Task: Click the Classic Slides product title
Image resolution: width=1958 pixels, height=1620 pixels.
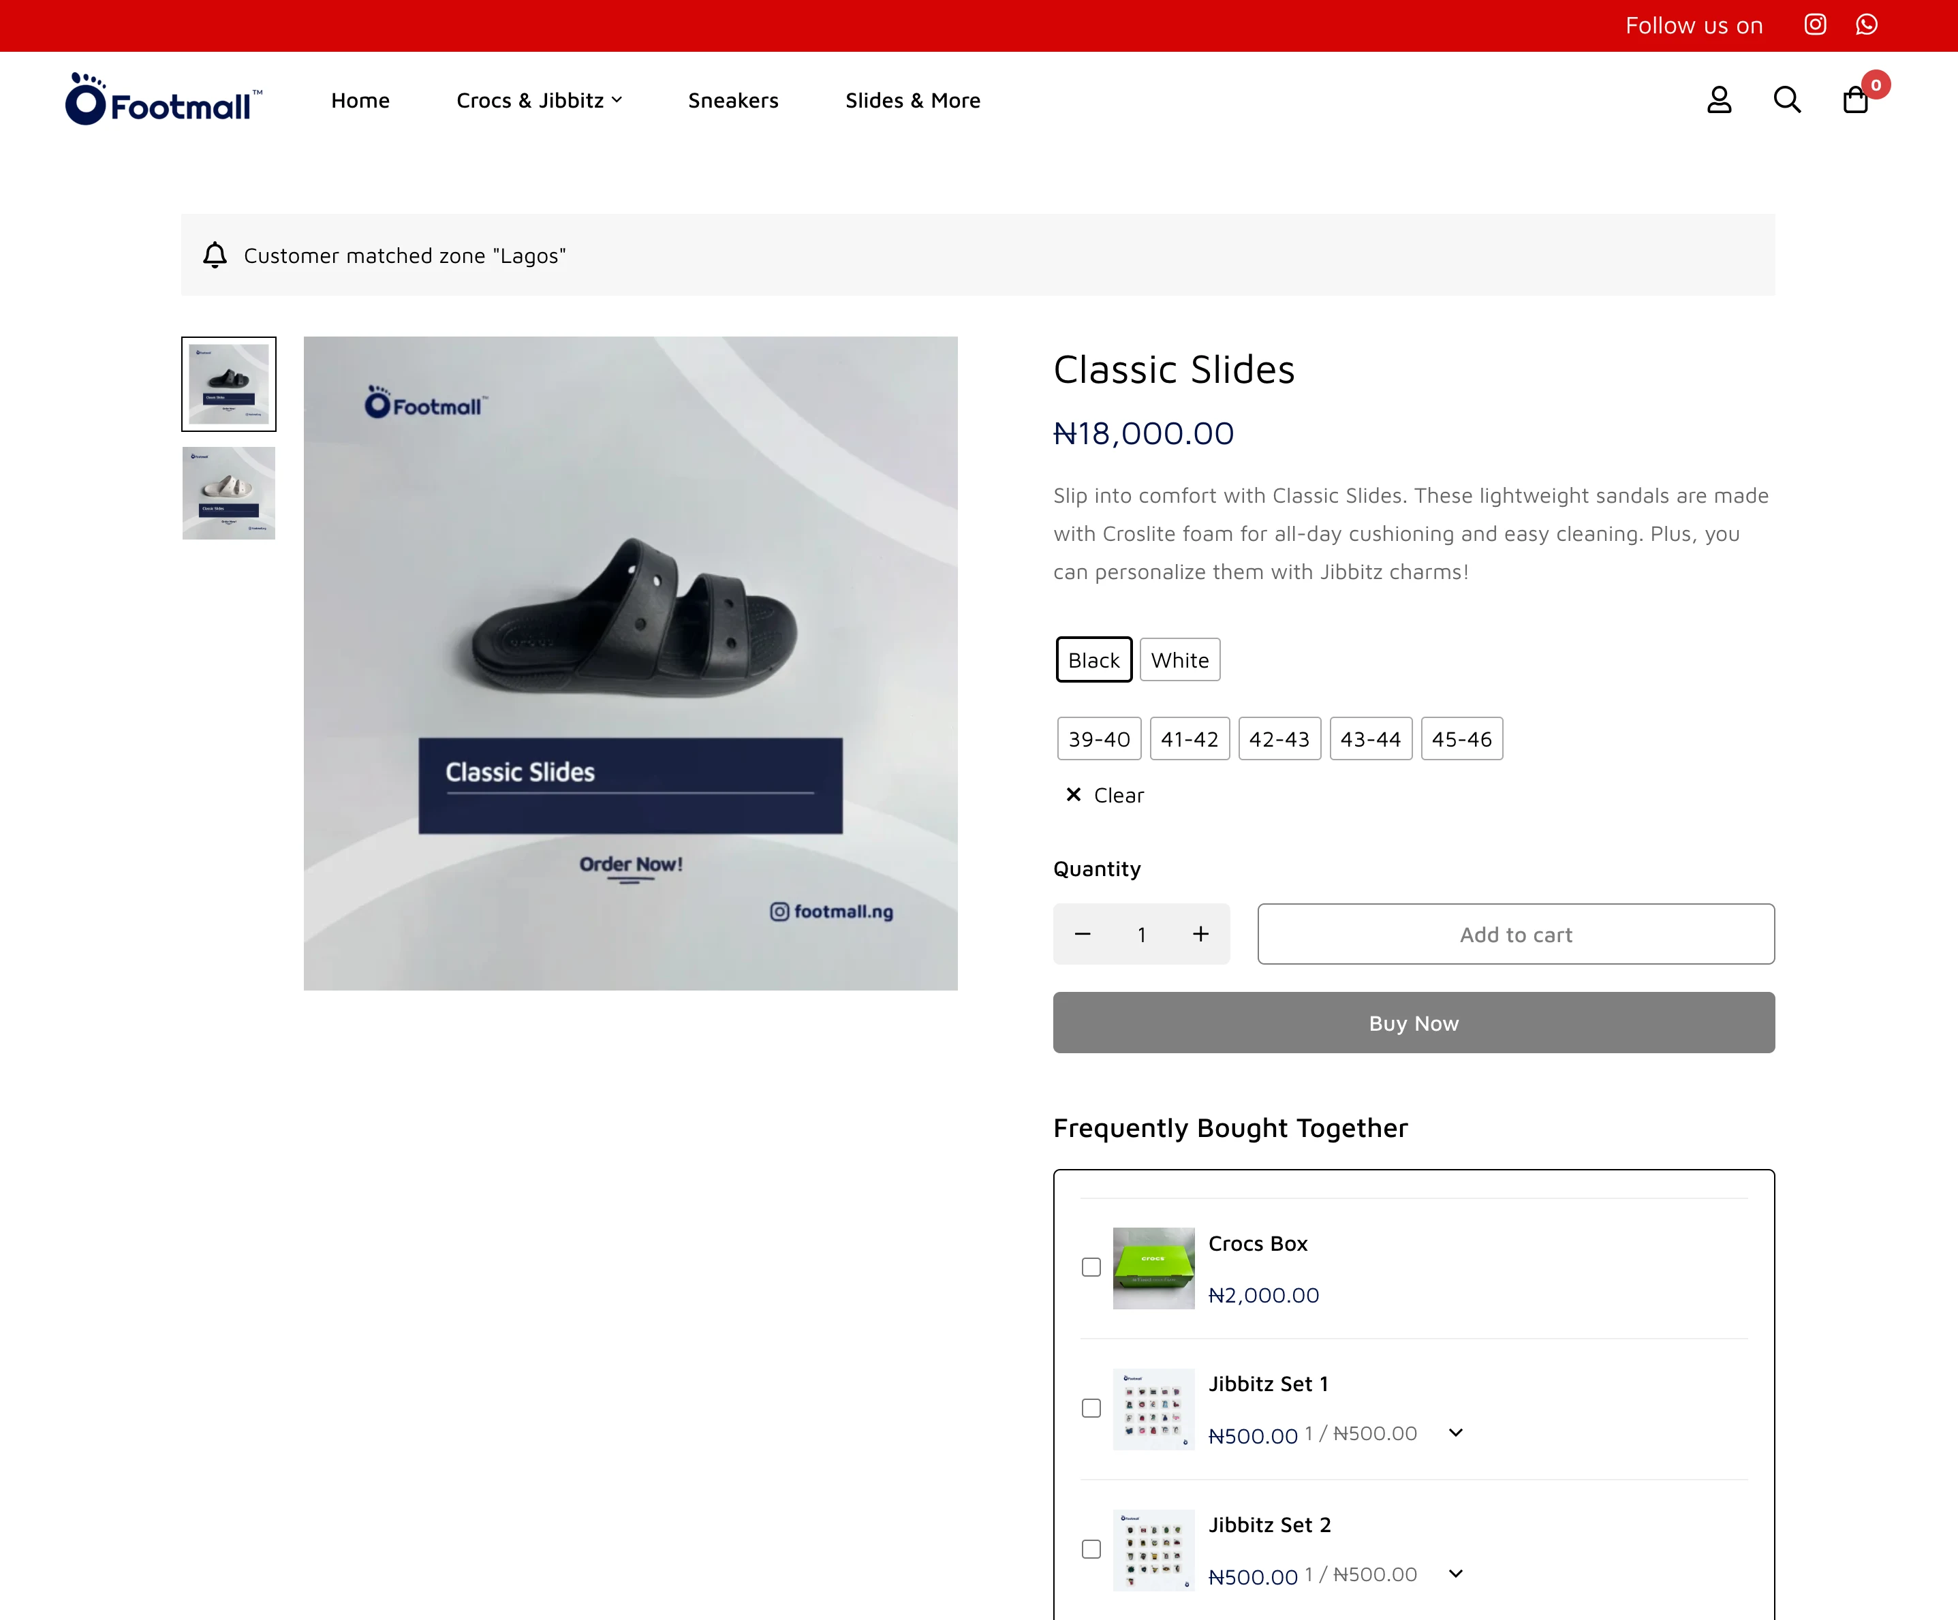Action: tap(1174, 370)
